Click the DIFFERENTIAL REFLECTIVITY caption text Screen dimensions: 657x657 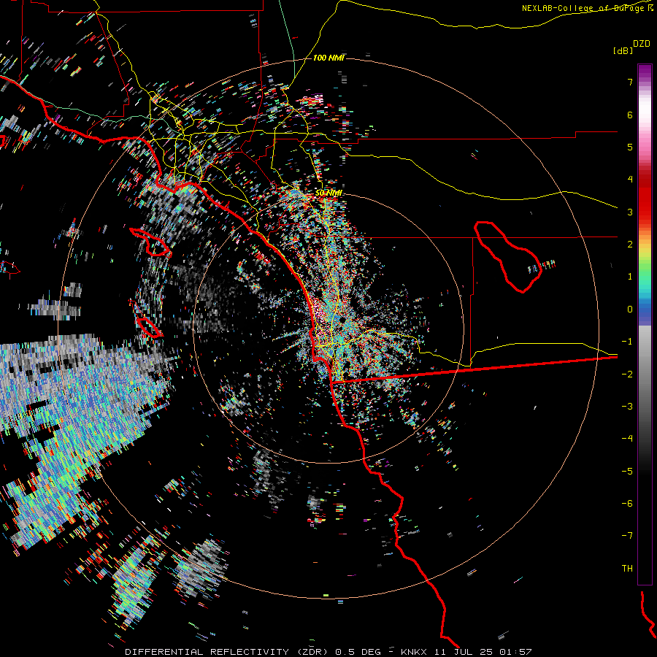(207, 652)
